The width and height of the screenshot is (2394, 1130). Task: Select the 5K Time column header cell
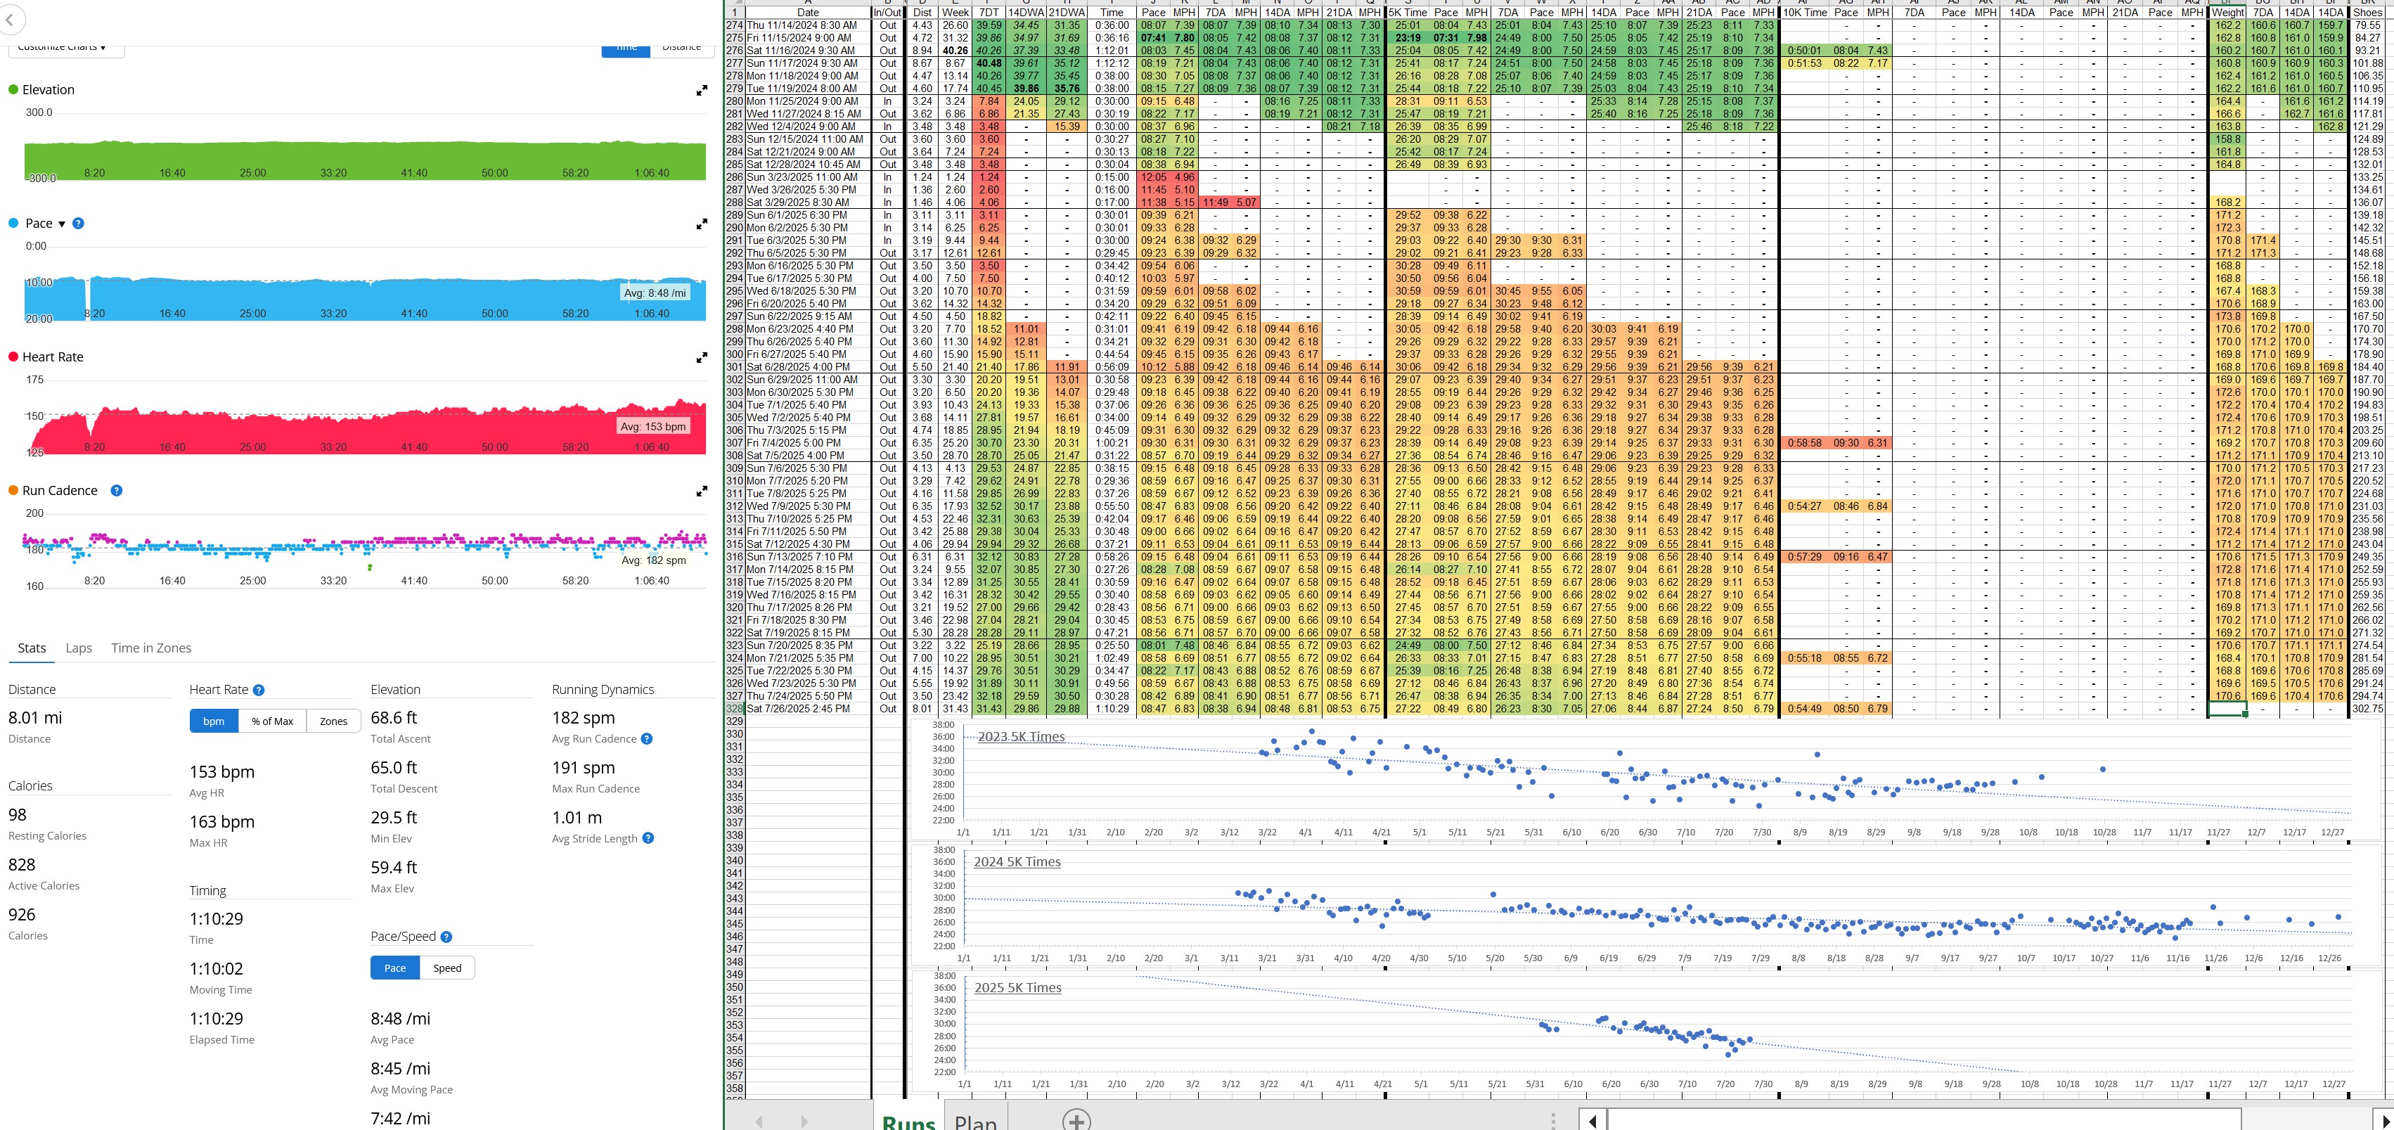(1408, 13)
